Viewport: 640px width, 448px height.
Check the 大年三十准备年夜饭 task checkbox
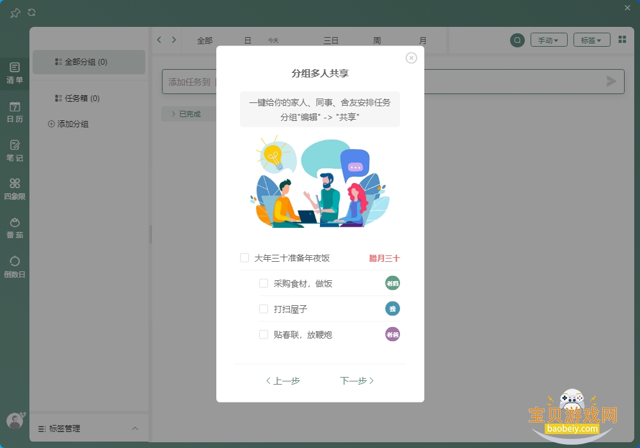[x=244, y=258]
